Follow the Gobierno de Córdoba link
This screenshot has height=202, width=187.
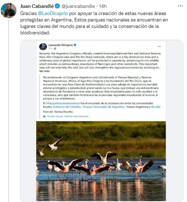(67, 107)
